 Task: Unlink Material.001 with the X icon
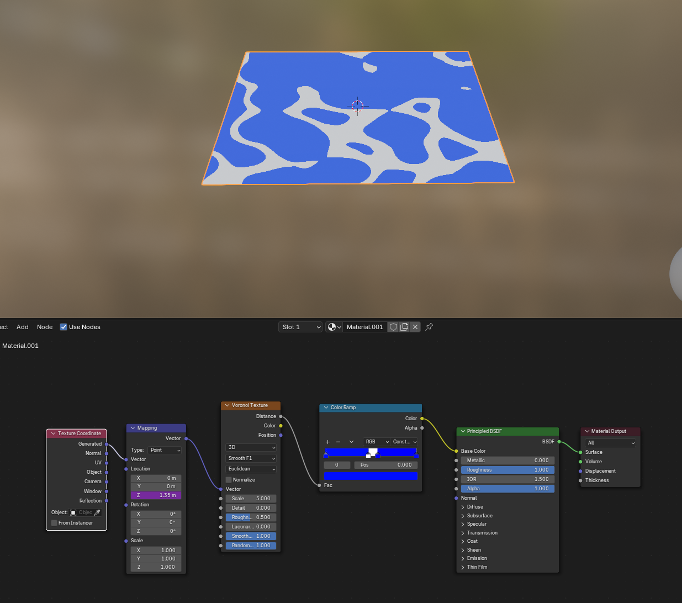[415, 327]
